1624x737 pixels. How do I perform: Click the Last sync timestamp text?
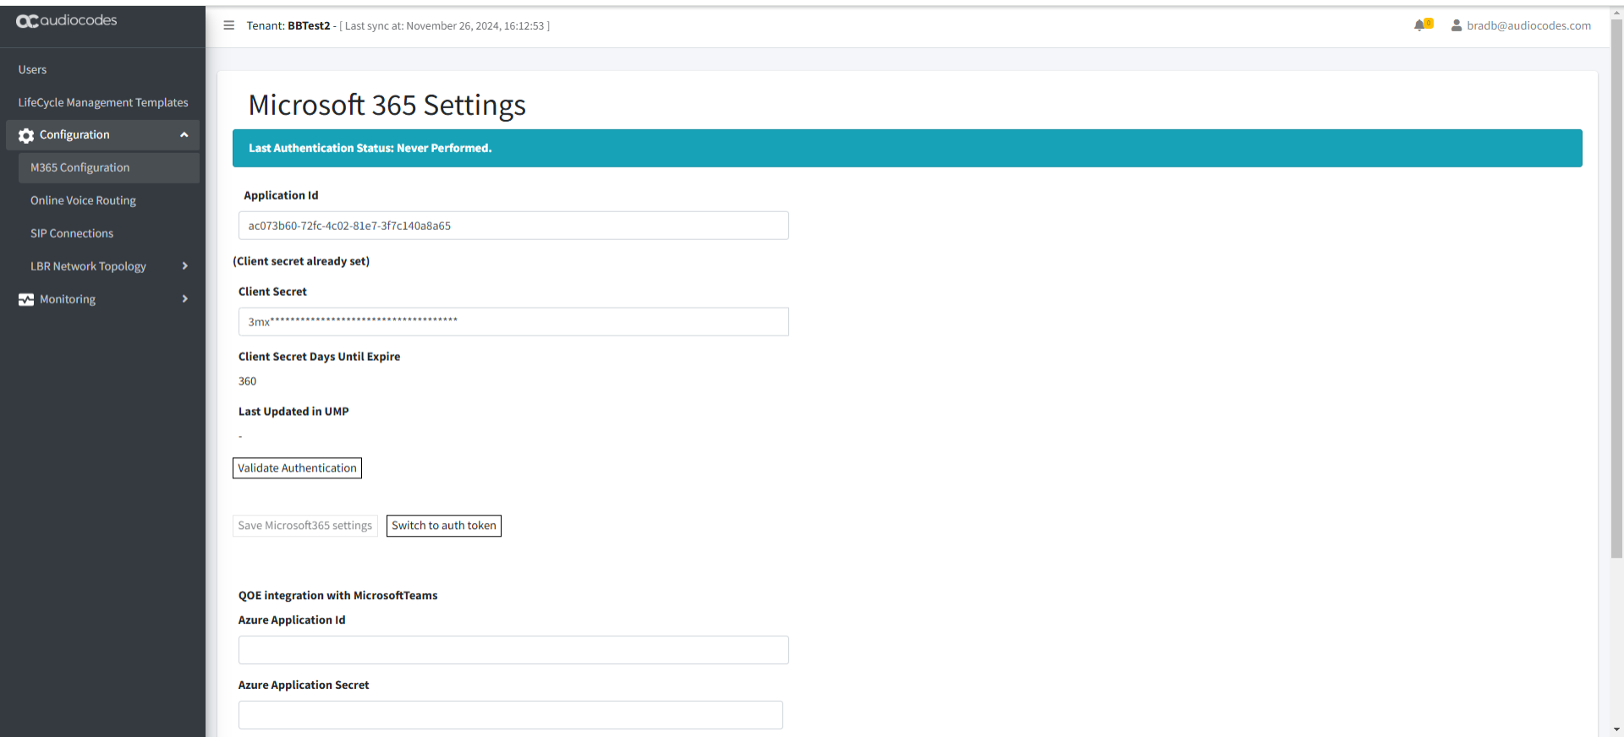tap(444, 25)
